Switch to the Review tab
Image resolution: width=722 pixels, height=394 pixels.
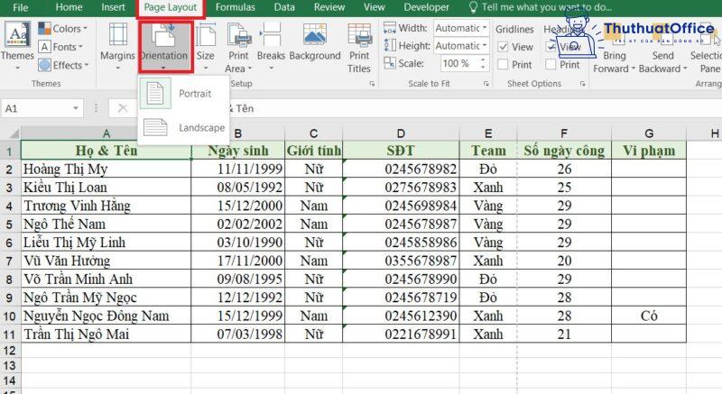329,7
